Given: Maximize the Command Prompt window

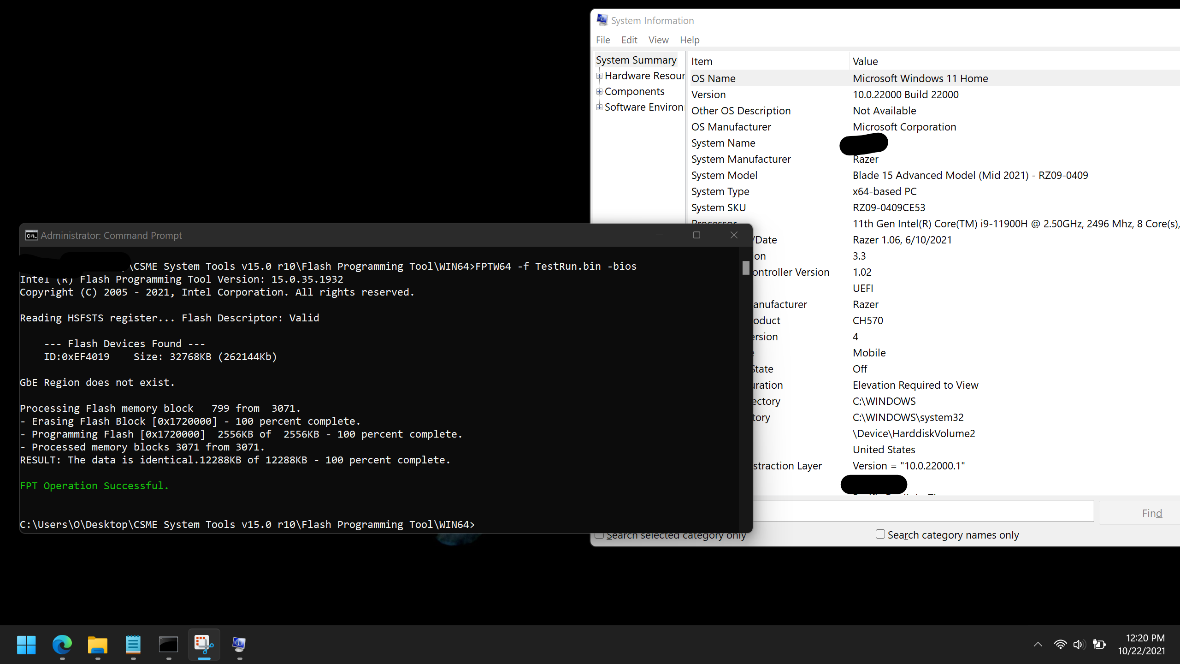Looking at the screenshot, I should pos(696,235).
